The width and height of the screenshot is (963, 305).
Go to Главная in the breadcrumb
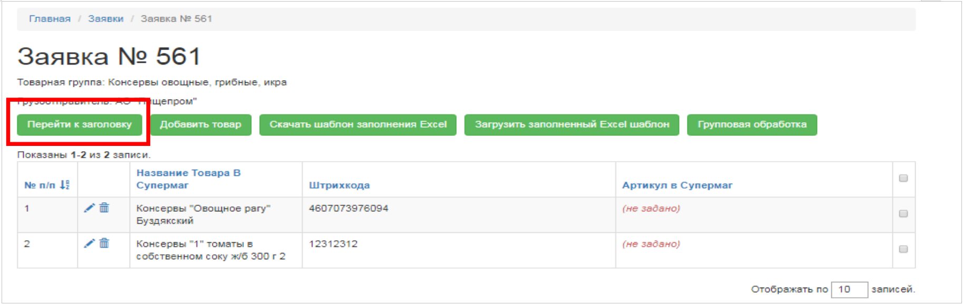point(50,19)
